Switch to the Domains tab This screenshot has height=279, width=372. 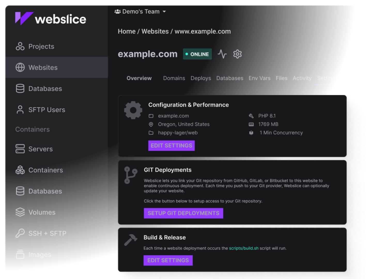point(174,78)
